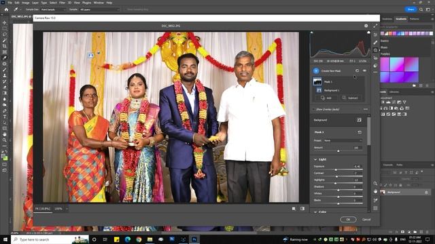435x244 pixels.
Task: Collapse the Light section
Action: coord(315,160)
